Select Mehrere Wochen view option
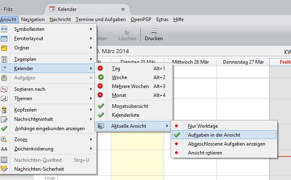The image size is (291, 180). point(133,86)
